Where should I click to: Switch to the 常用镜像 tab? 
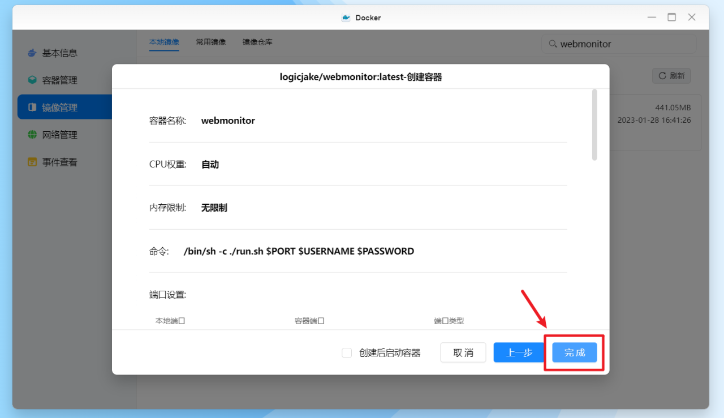coord(210,41)
